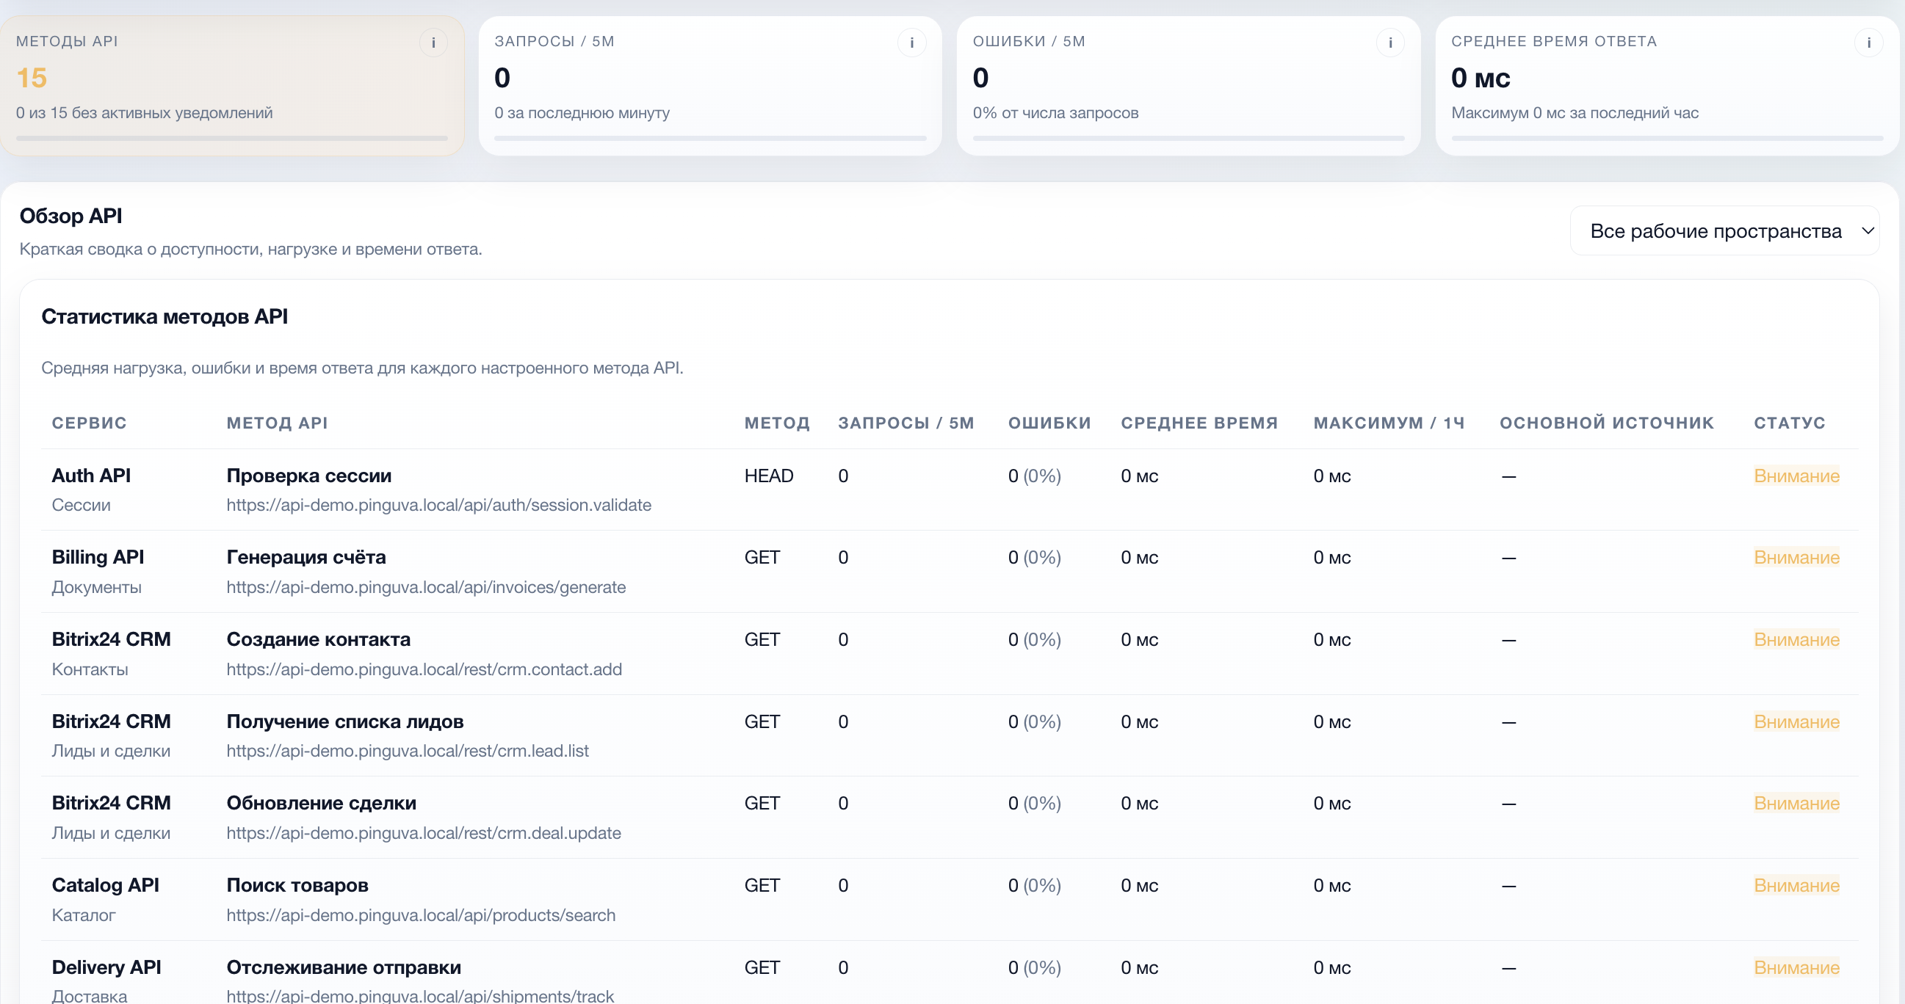Click the Среднее время column header
Screen dimensions: 1905x1004
pos(1199,423)
